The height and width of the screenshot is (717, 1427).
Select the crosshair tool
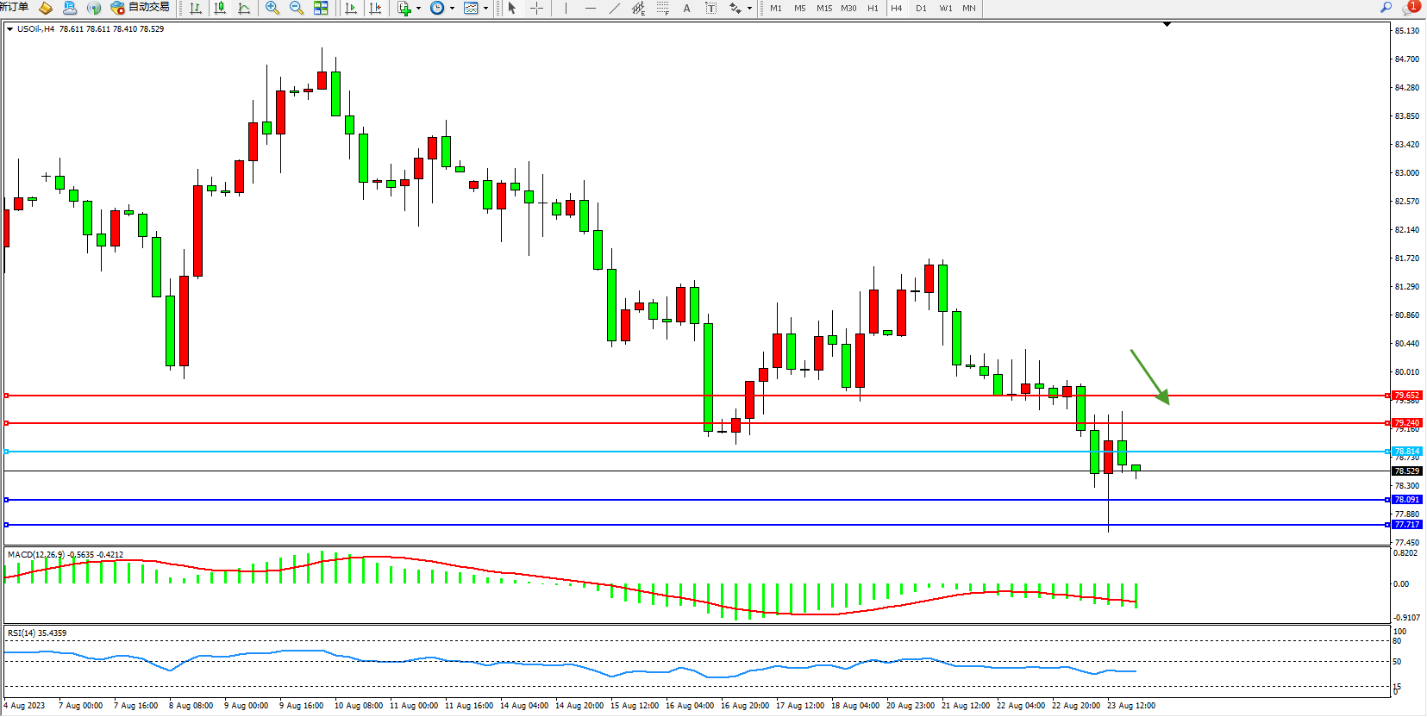(x=536, y=8)
